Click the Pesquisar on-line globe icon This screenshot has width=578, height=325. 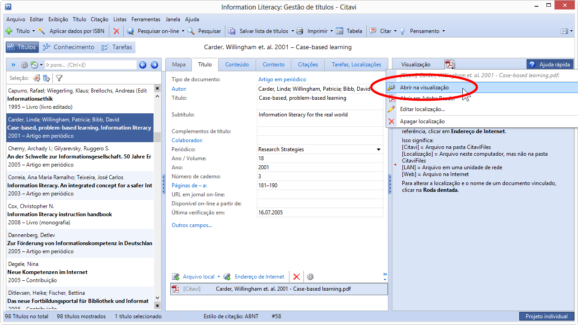coord(131,31)
